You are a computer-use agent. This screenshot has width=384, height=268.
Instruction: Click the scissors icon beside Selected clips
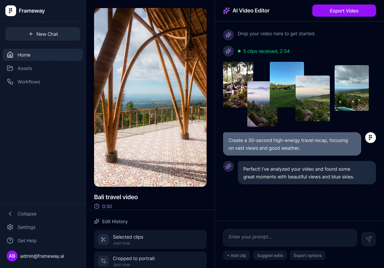click(x=103, y=239)
